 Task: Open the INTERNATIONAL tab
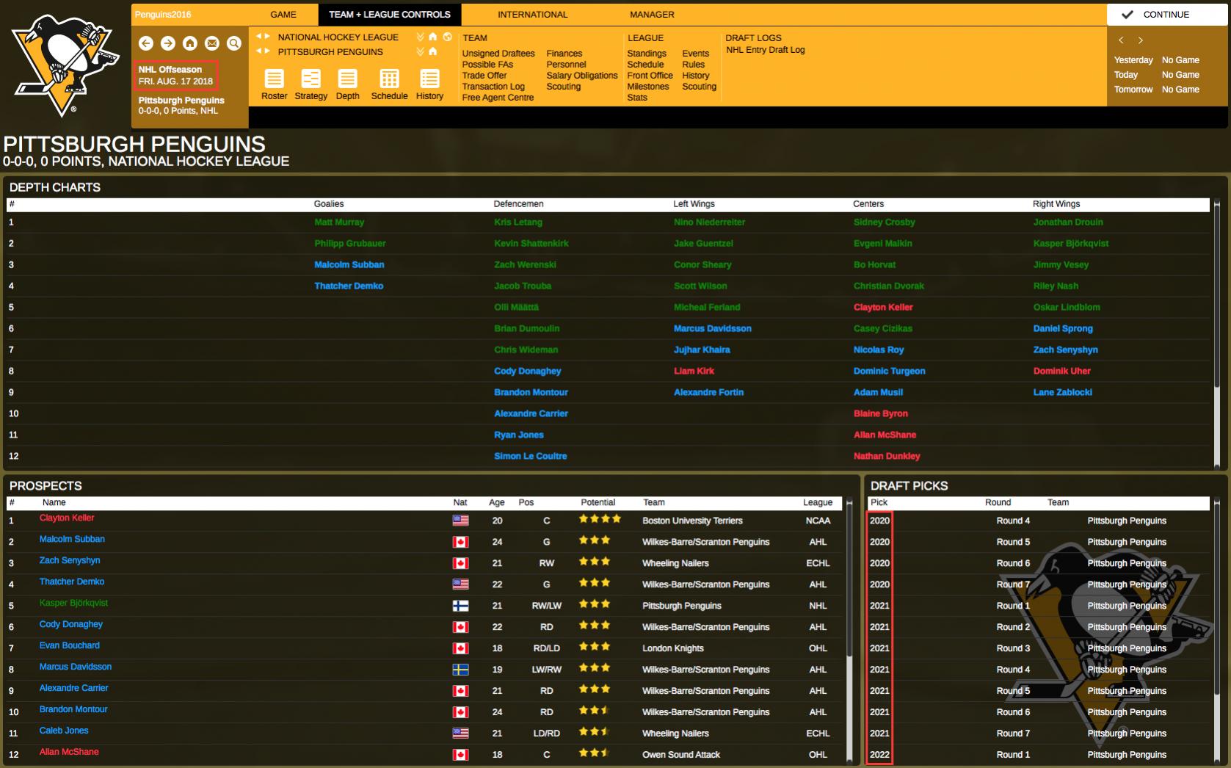click(532, 15)
